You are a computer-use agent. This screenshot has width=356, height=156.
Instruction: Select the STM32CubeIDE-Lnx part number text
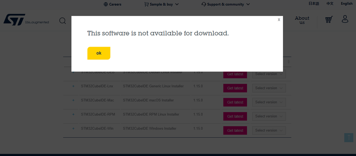pyautogui.click(x=97, y=86)
